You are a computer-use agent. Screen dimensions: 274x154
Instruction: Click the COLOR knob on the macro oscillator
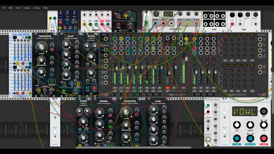click(x=264, y=138)
